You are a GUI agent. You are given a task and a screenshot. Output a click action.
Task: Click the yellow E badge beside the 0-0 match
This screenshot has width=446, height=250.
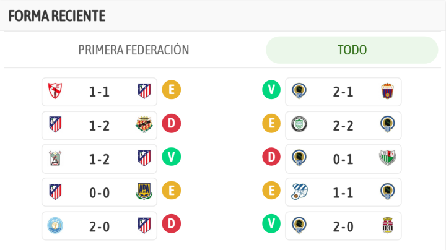coord(171,192)
